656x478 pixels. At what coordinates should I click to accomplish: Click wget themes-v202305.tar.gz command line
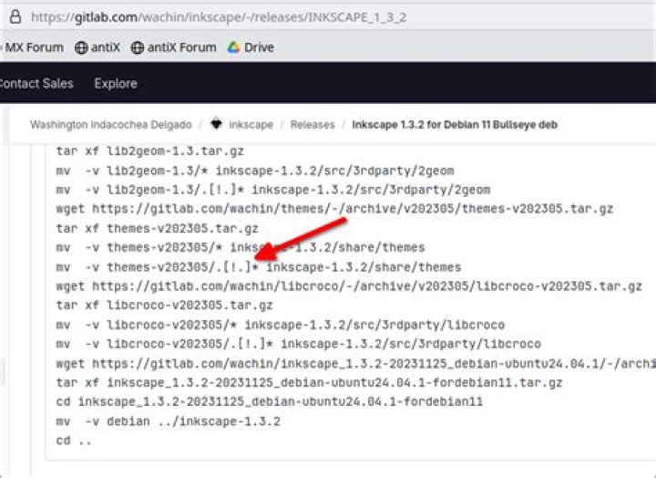(x=334, y=209)
